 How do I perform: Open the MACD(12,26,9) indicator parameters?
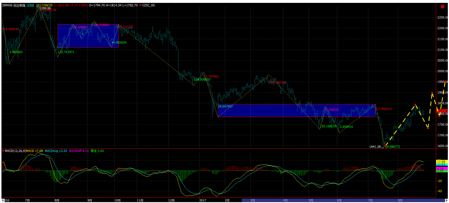tap(15, 151)
